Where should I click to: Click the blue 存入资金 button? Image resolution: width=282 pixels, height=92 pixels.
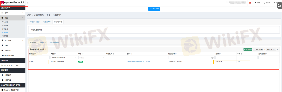(154, 9)
